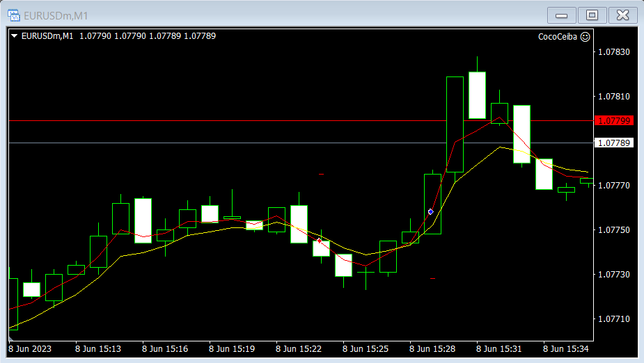644x363 pixels.
Task: Click the gray triangle in chart's bottom-left corner
Action: point(11,337)
